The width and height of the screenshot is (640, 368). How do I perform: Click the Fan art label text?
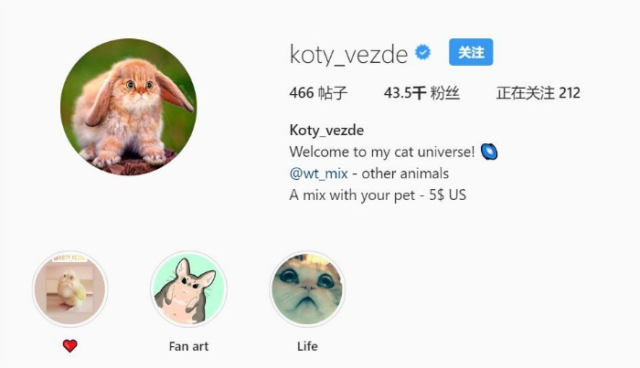(x=188, y=346)
